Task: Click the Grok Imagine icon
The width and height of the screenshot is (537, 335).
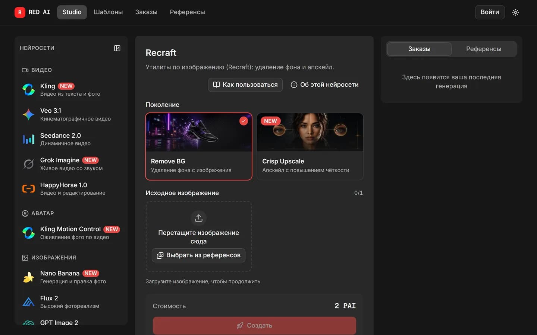Action: [x=28, y=164]
